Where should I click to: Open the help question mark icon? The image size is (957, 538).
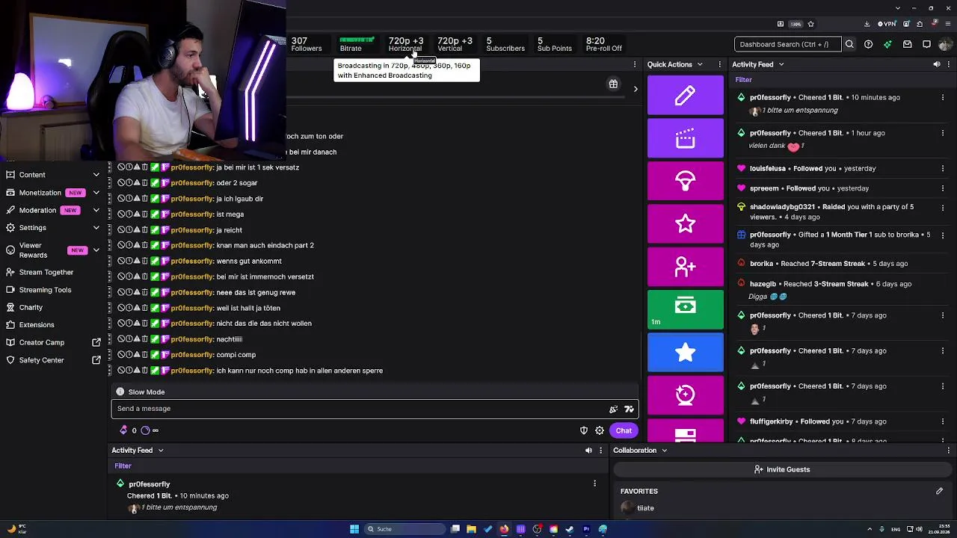coord(868,44)
